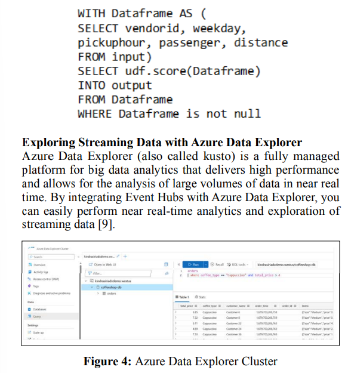The width and height of the screenshot is (348, 373).
Task: Click the Diagnose wrench icon
Action: point(29,293)
